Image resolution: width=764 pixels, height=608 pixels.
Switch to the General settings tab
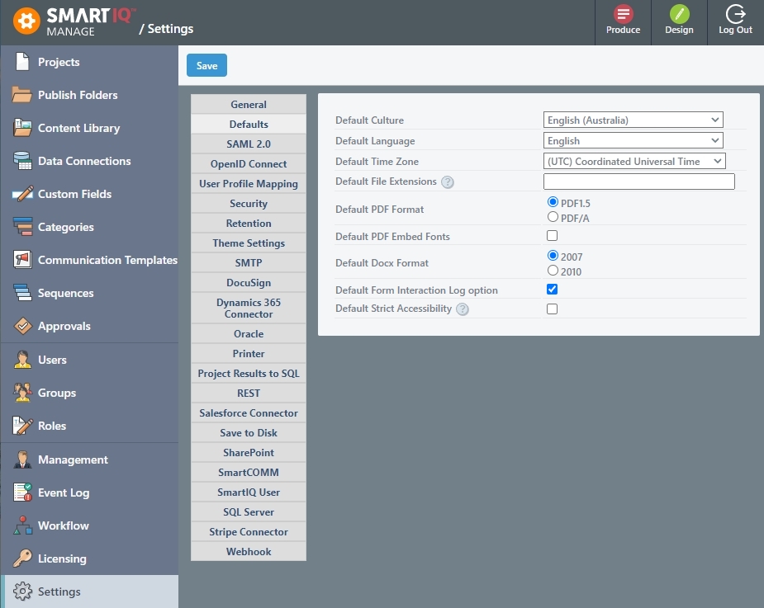[x=249, y=104]
